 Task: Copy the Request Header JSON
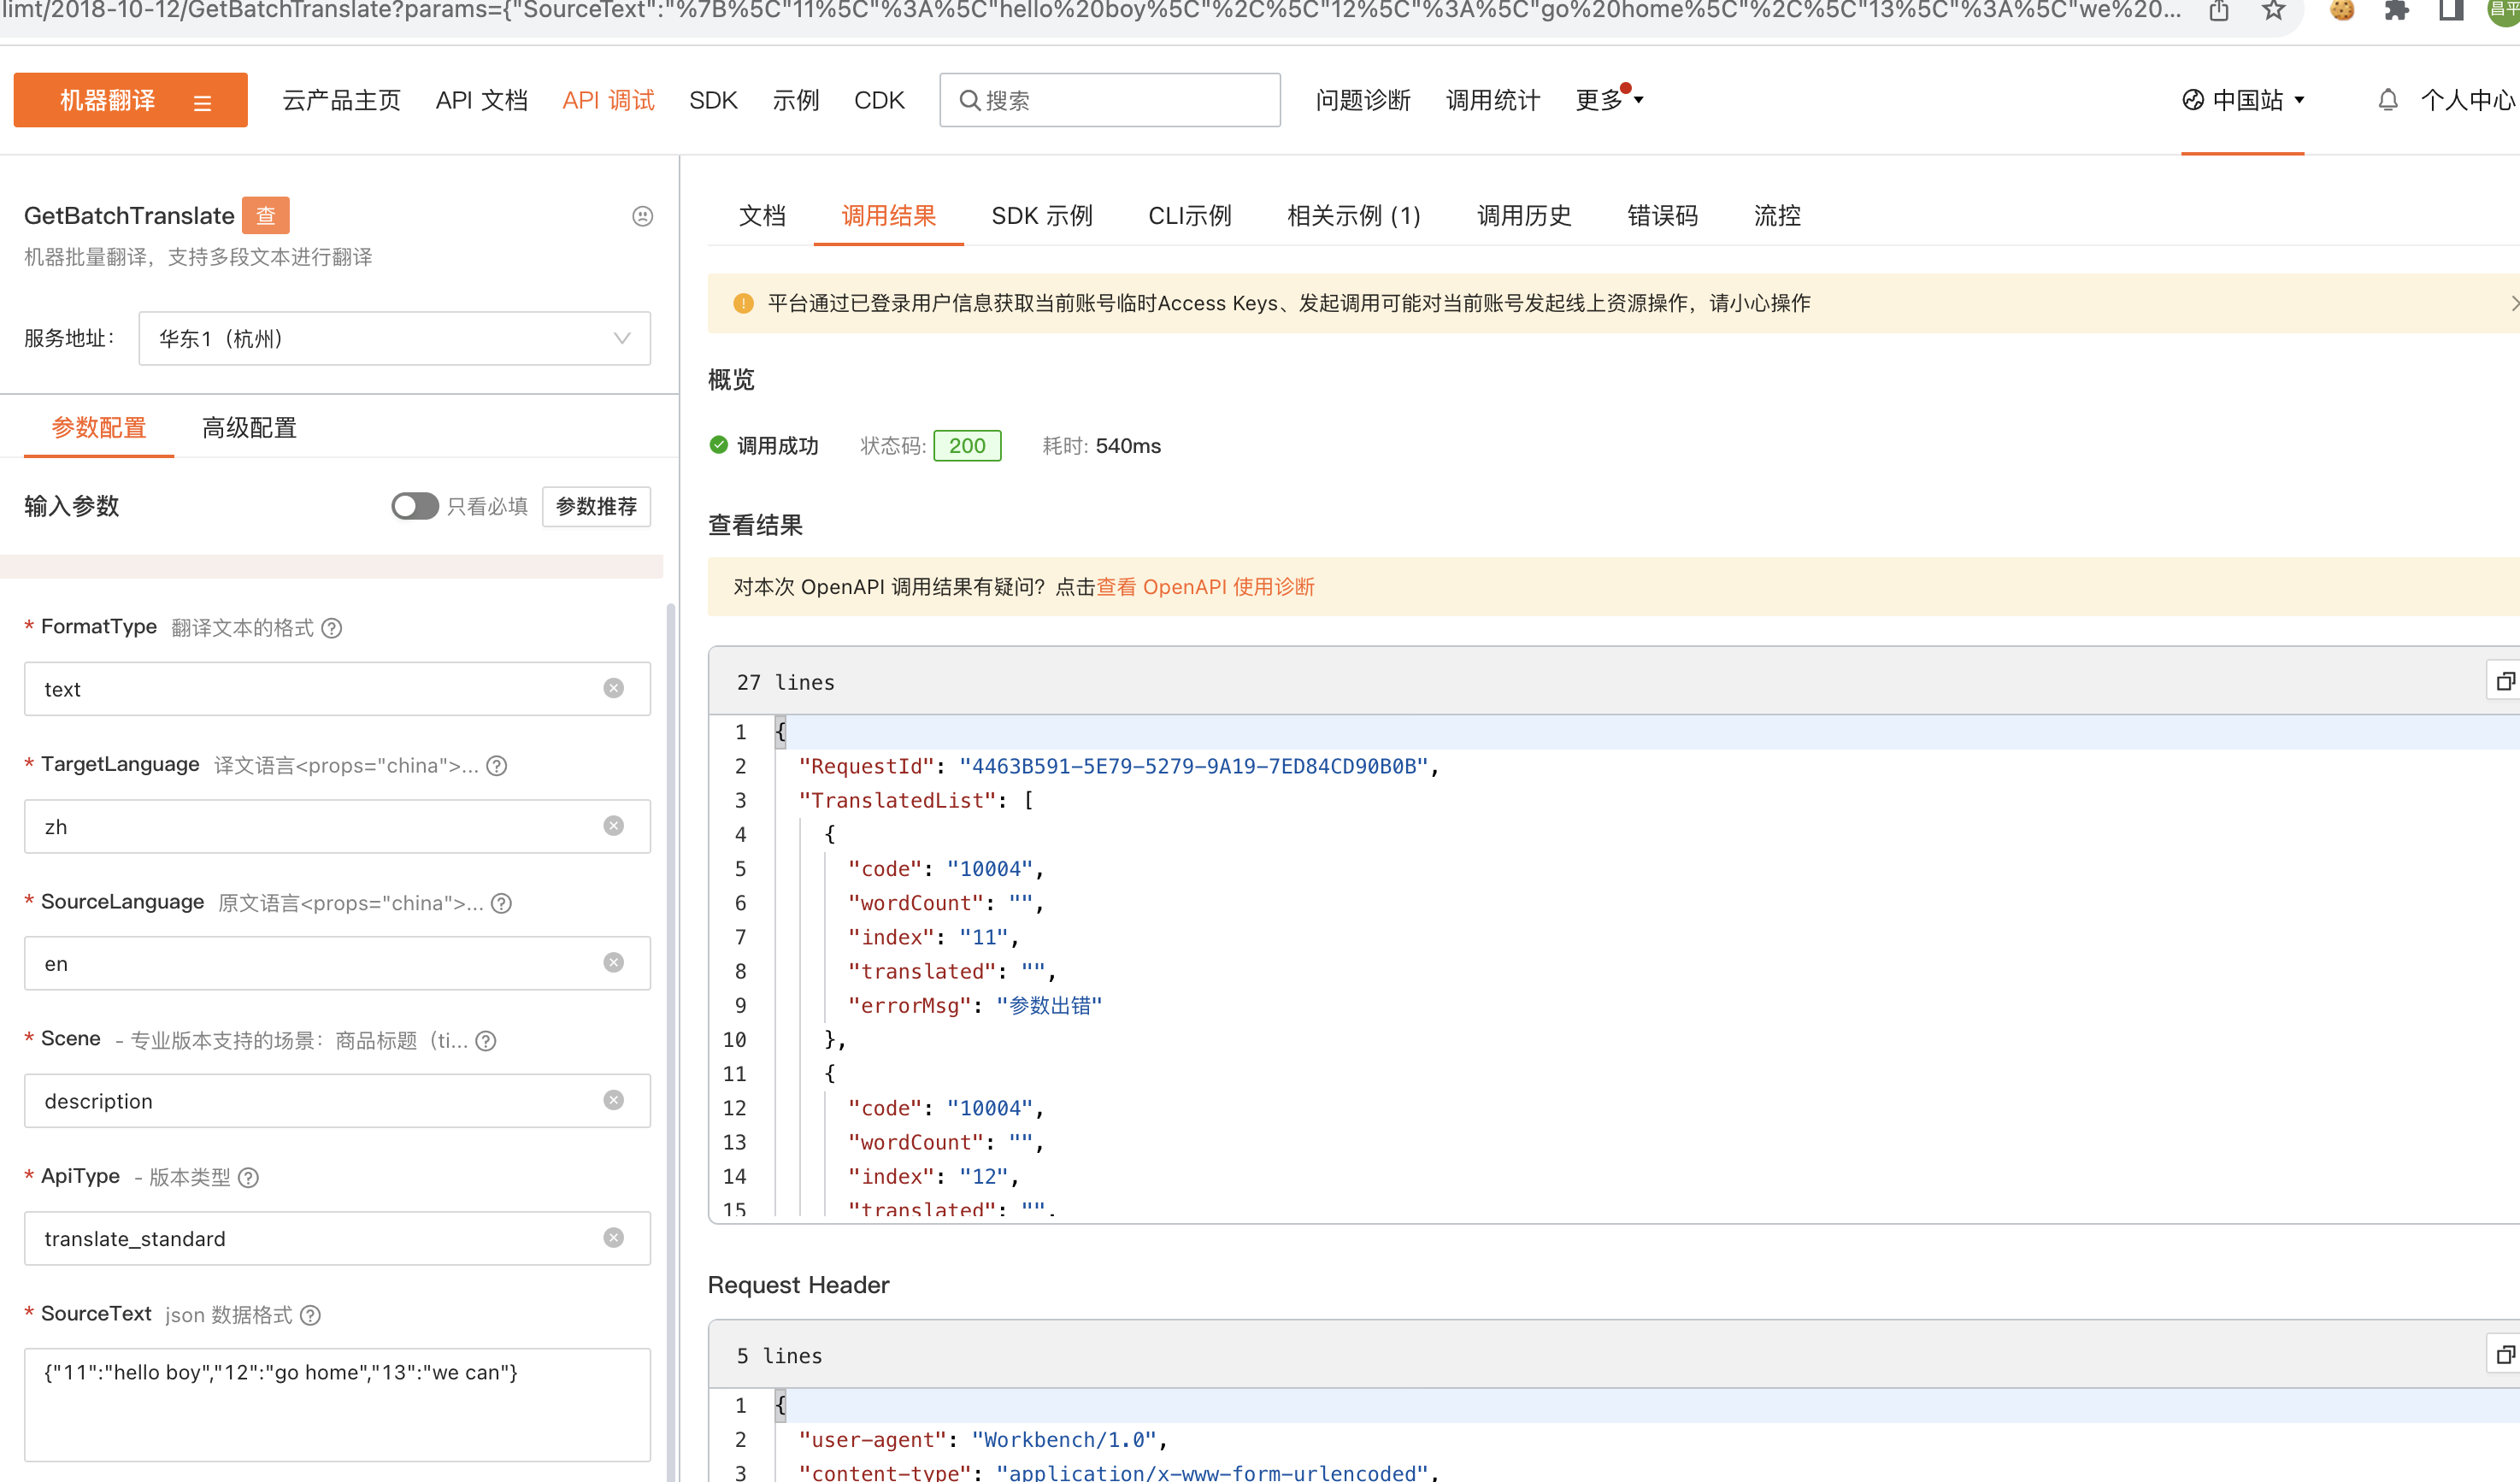[x=2504, y=1355]
